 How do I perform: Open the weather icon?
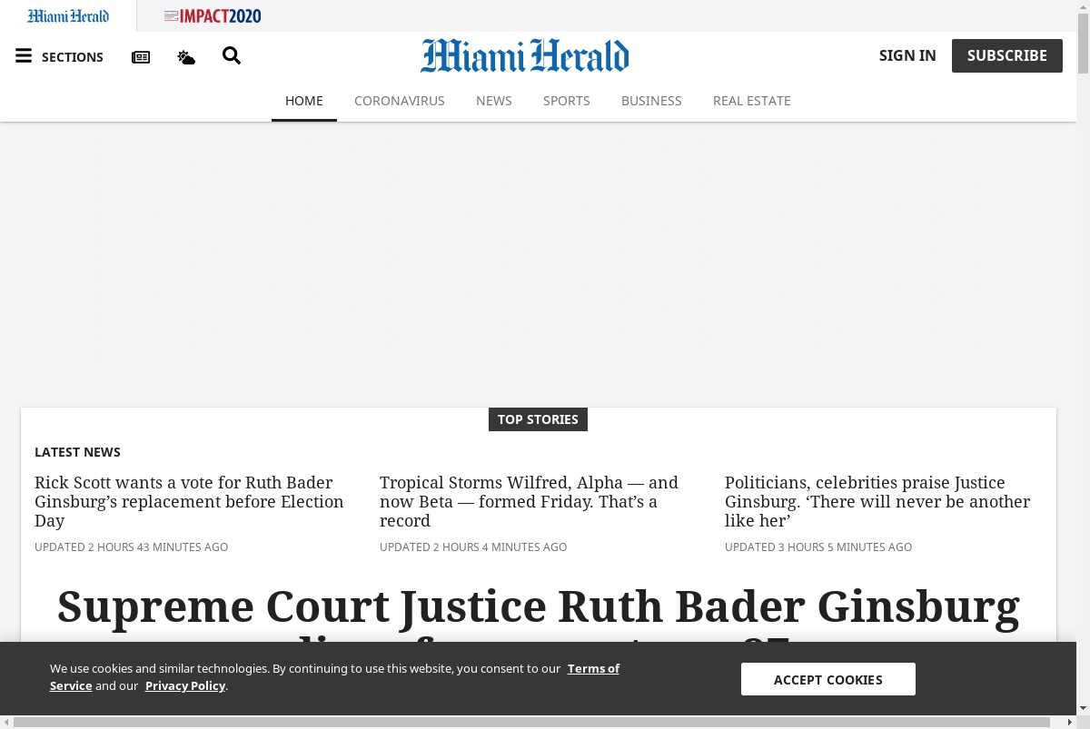[x=186, y=57]
